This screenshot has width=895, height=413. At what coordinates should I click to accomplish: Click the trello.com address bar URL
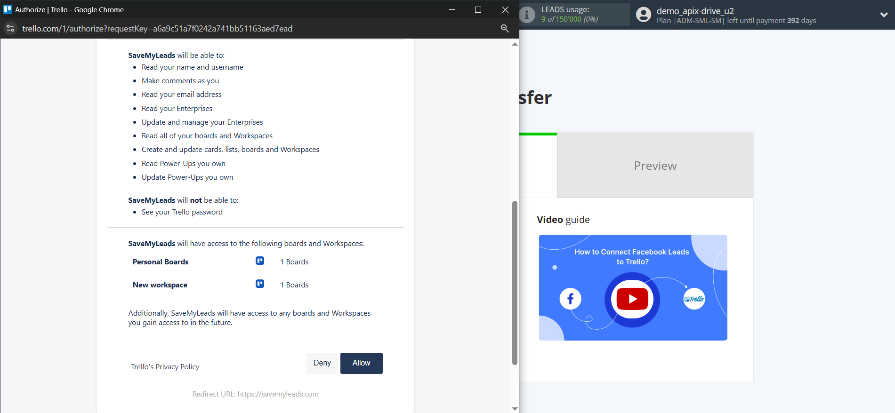click(x=157, y=29)
